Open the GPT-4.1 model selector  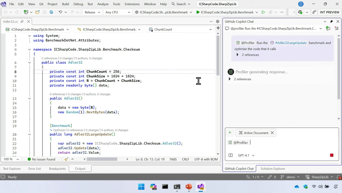pos(246,155)
